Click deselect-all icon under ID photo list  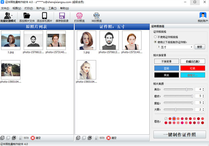pos(84,138)
